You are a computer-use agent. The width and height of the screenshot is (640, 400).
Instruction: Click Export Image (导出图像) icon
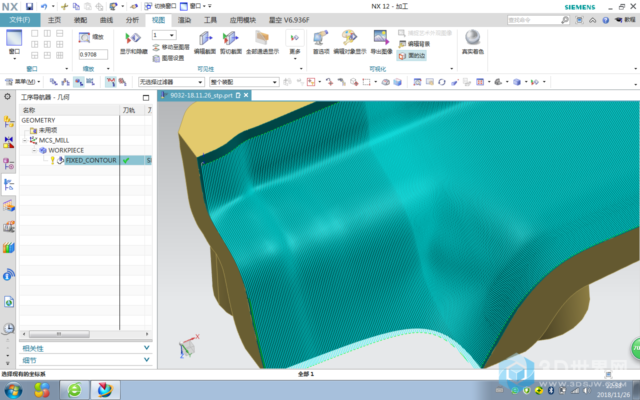(x=381, y=38)
